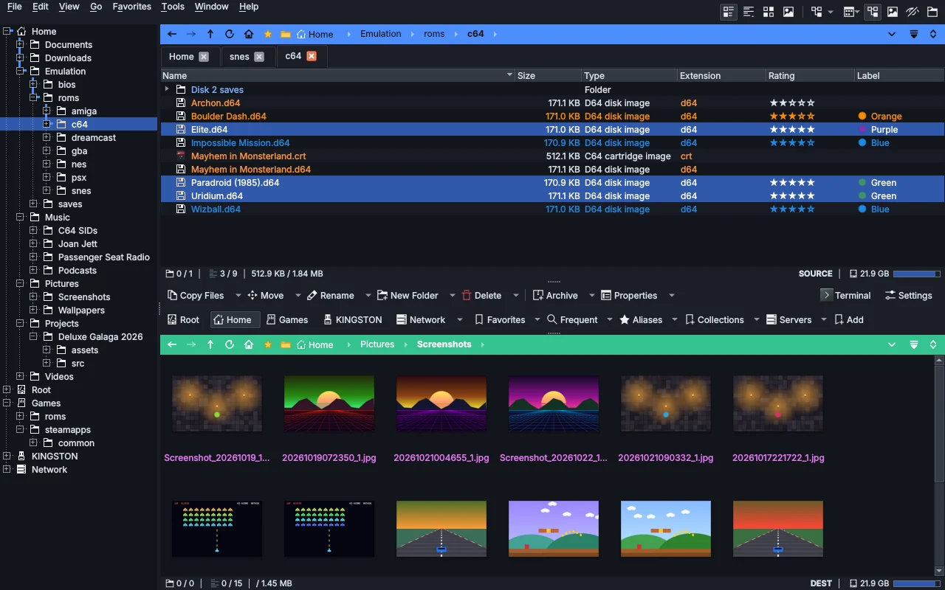The width and height of the screenshot is (945, 590).
Task: Refresh the c64 pane listing
Action: pos(230,34)
